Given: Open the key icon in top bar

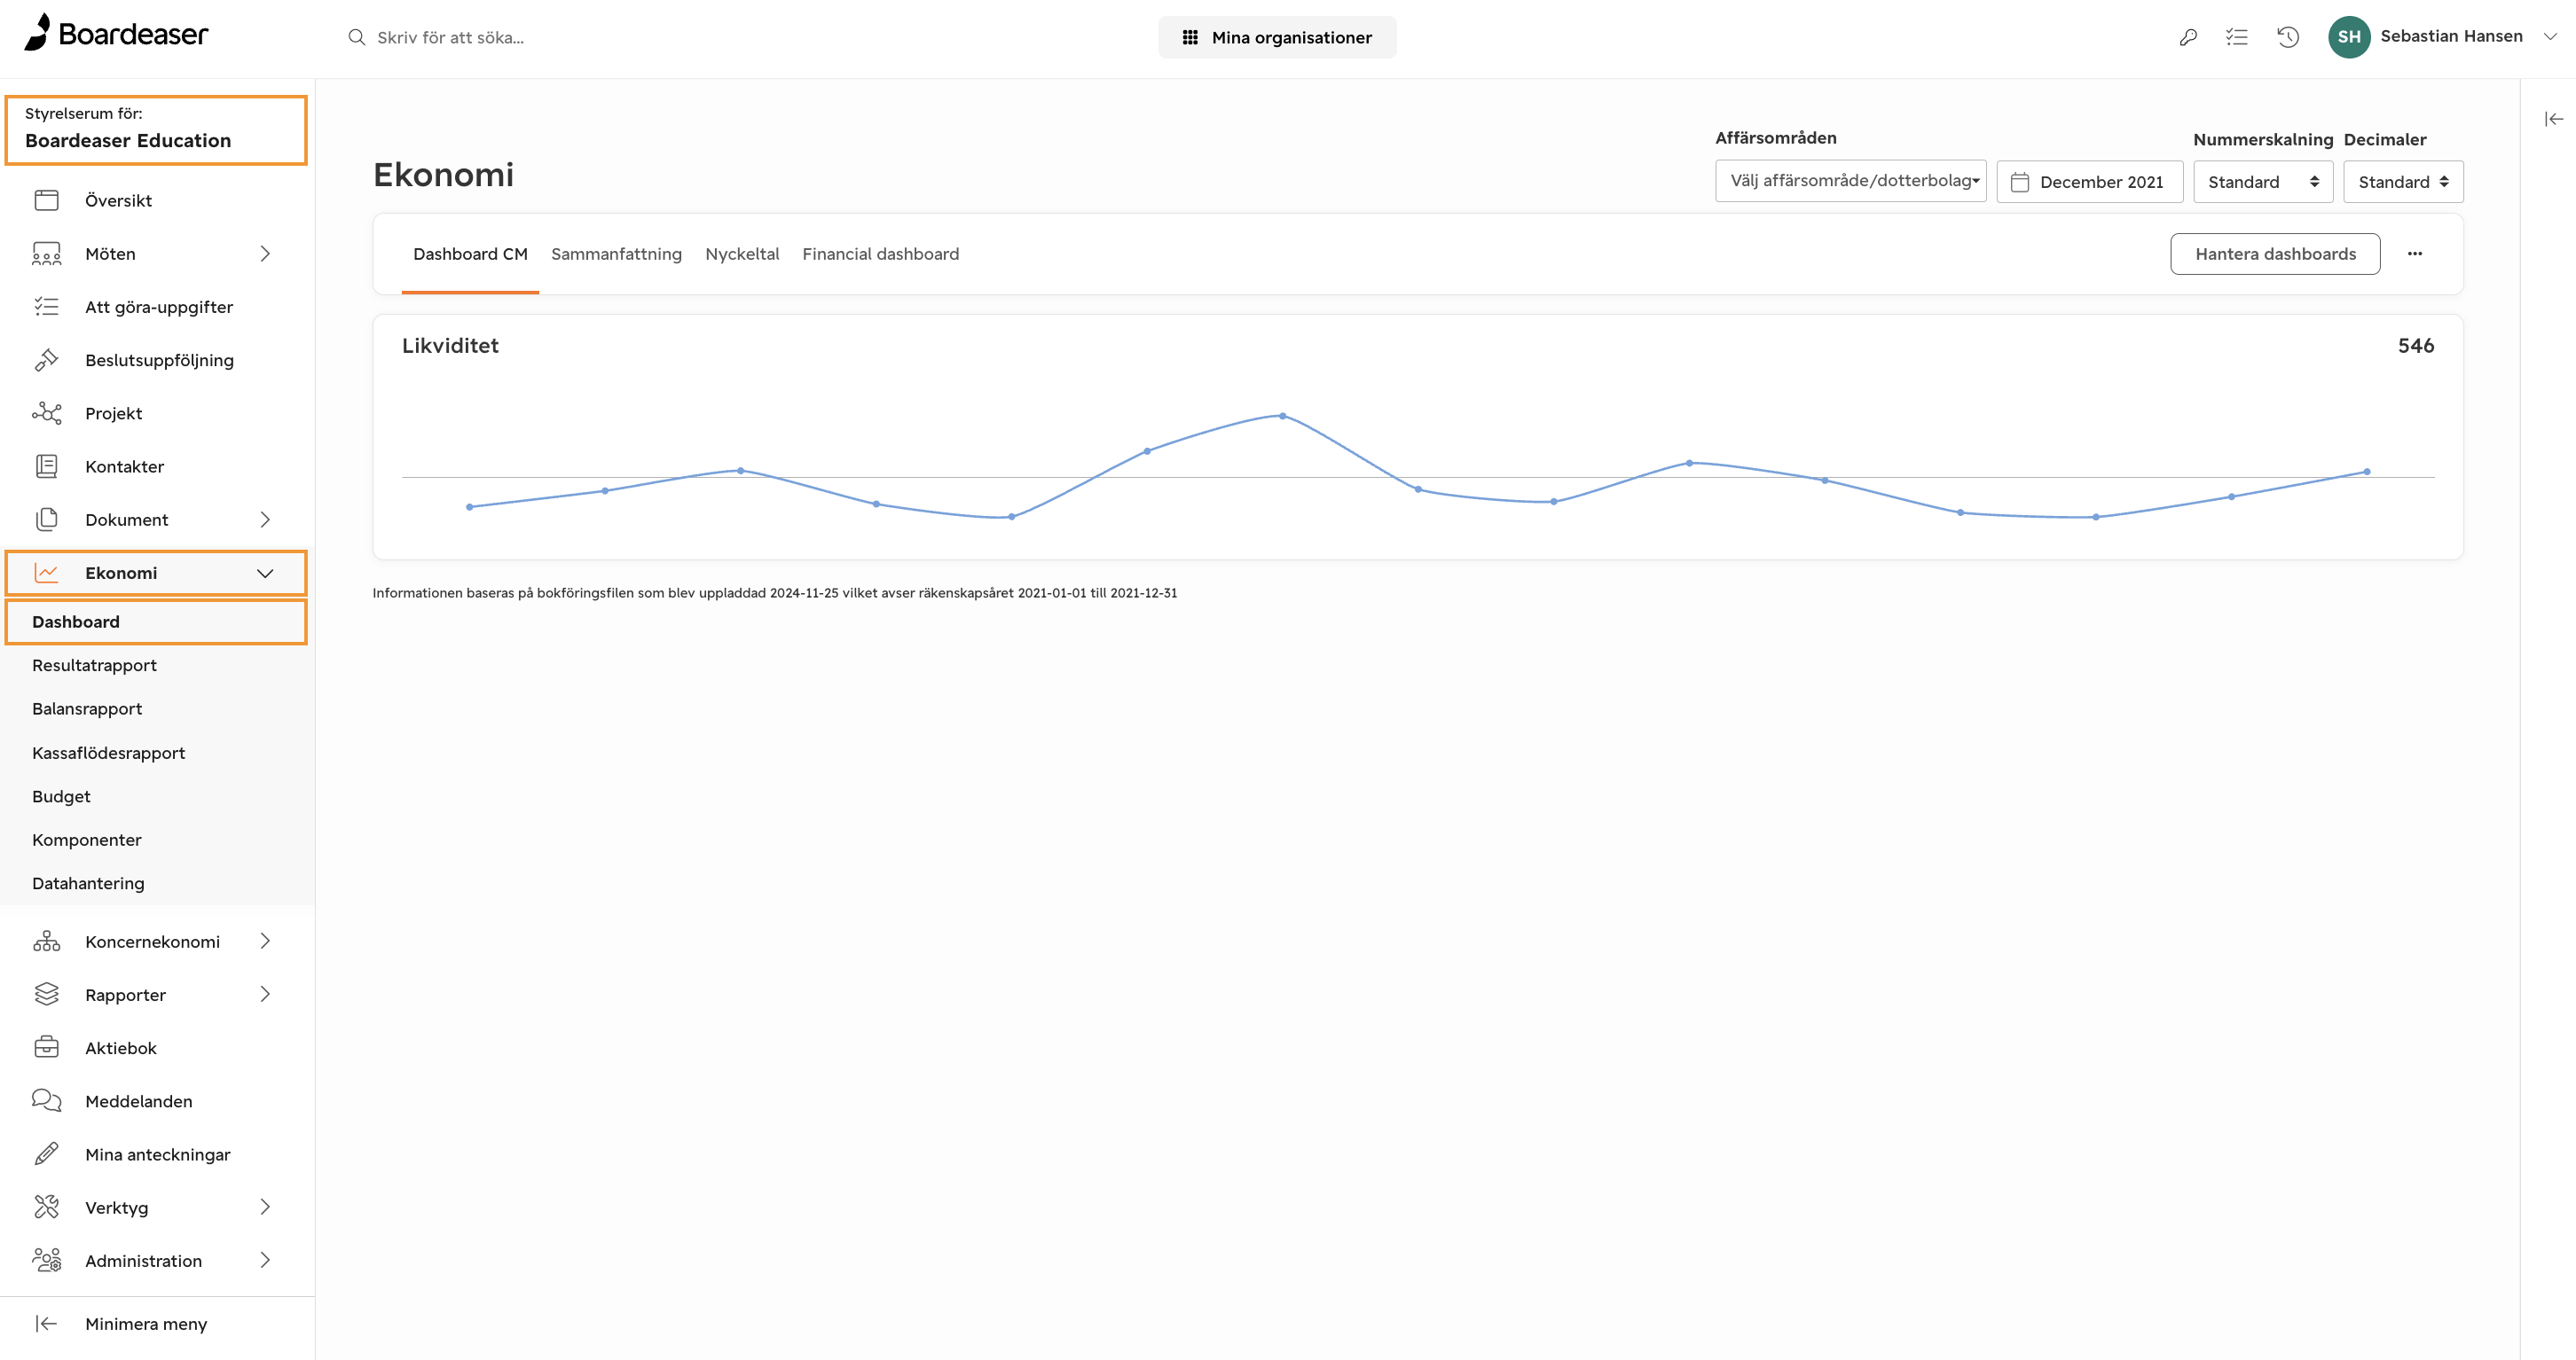Looking at the screenshot, I should click(x=2188, y=37).
